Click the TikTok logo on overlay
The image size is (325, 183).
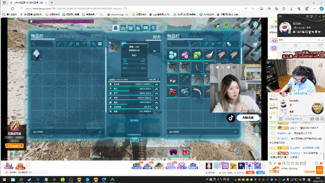(x=231, y=118)
